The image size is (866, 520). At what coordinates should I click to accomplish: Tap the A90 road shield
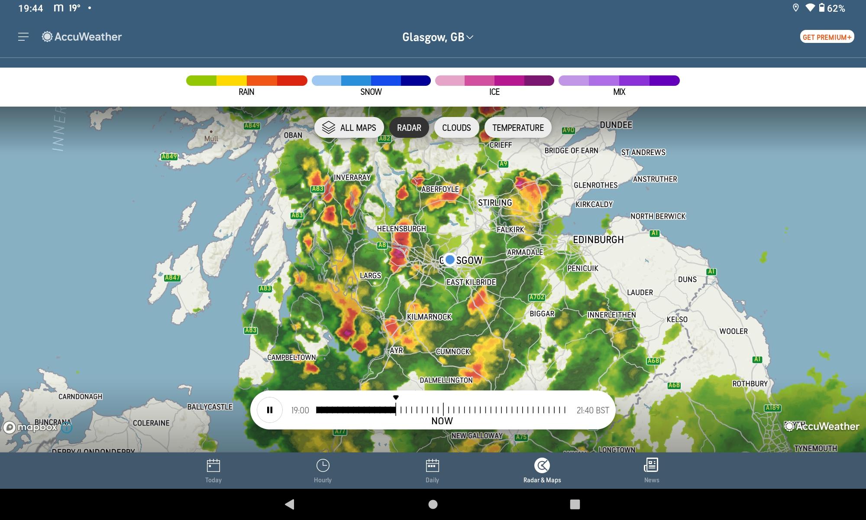[x=568, y=130]
